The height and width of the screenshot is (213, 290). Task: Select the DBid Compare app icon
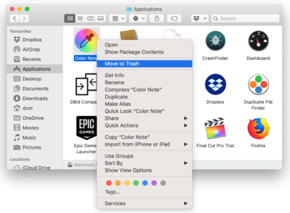tap(86, 84)
